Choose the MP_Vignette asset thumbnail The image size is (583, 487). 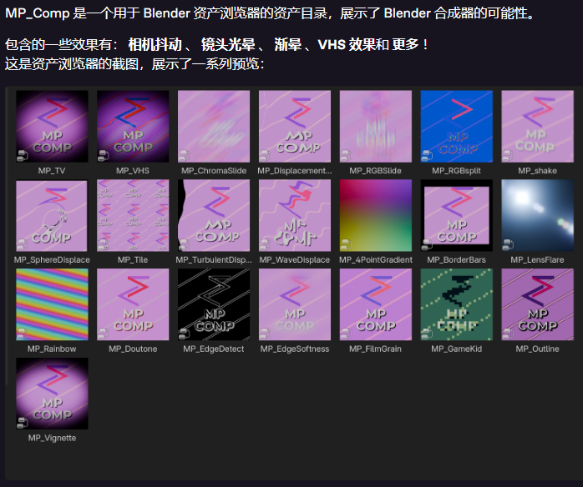click(x=52, y=394)
